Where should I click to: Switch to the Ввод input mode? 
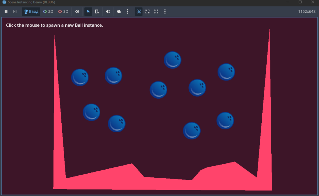pyautogui.click(x=31, y=11)
